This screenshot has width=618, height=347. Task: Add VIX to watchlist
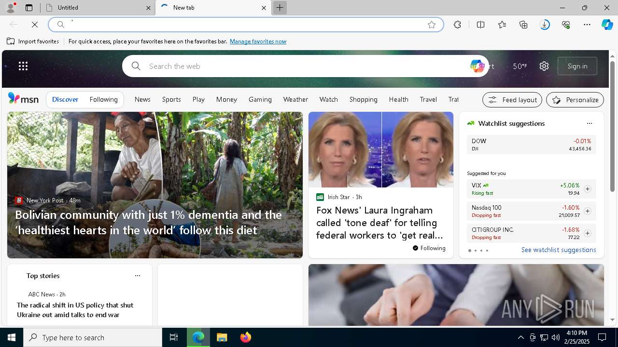[587, 189]
